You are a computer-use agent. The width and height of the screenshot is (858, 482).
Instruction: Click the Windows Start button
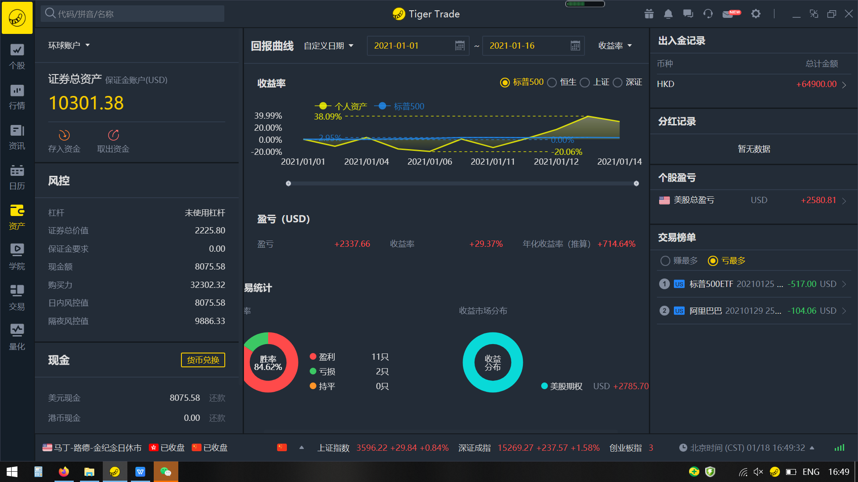(12, 472)
